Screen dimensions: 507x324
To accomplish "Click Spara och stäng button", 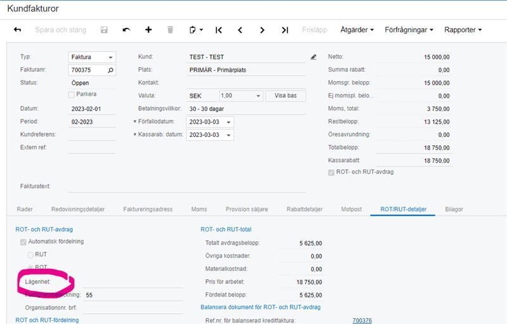I will pyautogui.click(x=60, y=30).
